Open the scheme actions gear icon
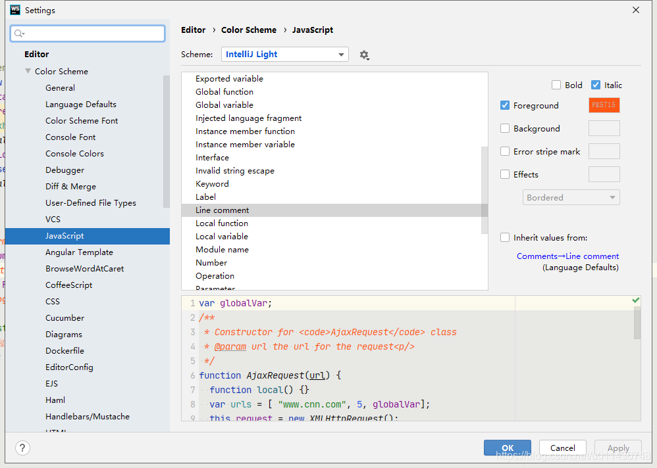657x468 pixels. point(364,55)
